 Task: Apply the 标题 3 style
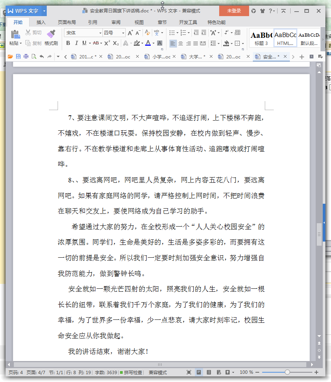[261, 38]
